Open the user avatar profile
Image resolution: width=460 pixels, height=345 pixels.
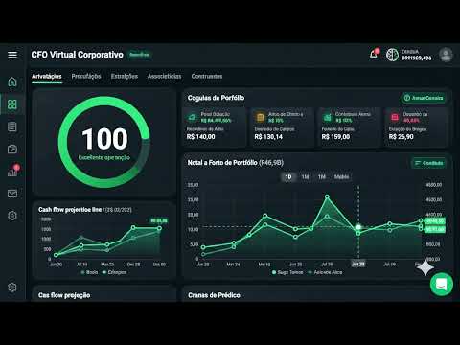pos(446,55)
